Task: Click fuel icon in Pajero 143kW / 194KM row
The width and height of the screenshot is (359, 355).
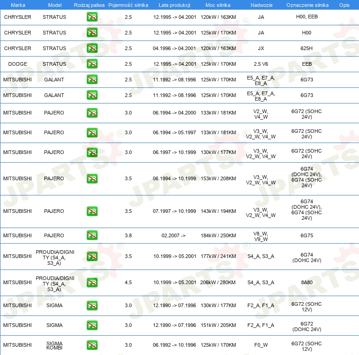Action: (x=92, y=211)
